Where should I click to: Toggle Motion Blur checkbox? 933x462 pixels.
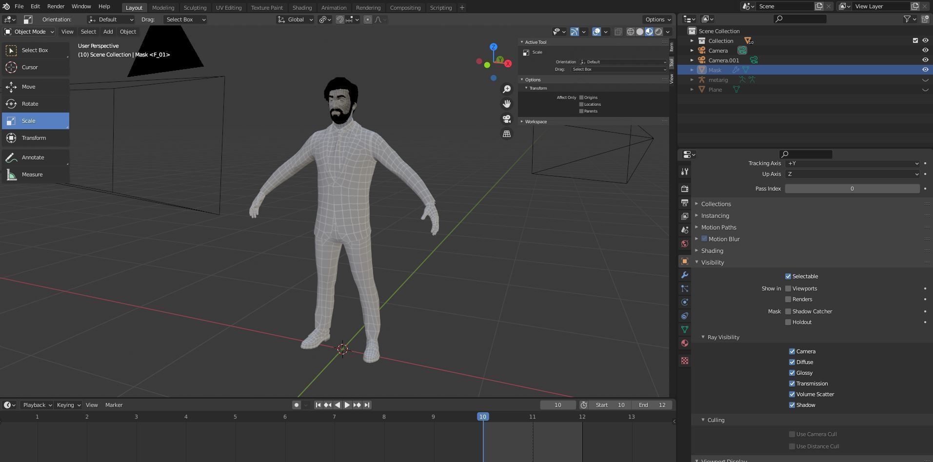click(x=704, y=239)
